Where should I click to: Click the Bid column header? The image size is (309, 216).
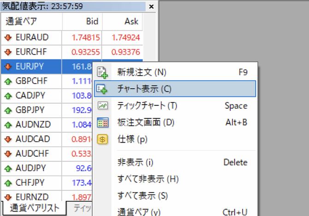(92, 22)
